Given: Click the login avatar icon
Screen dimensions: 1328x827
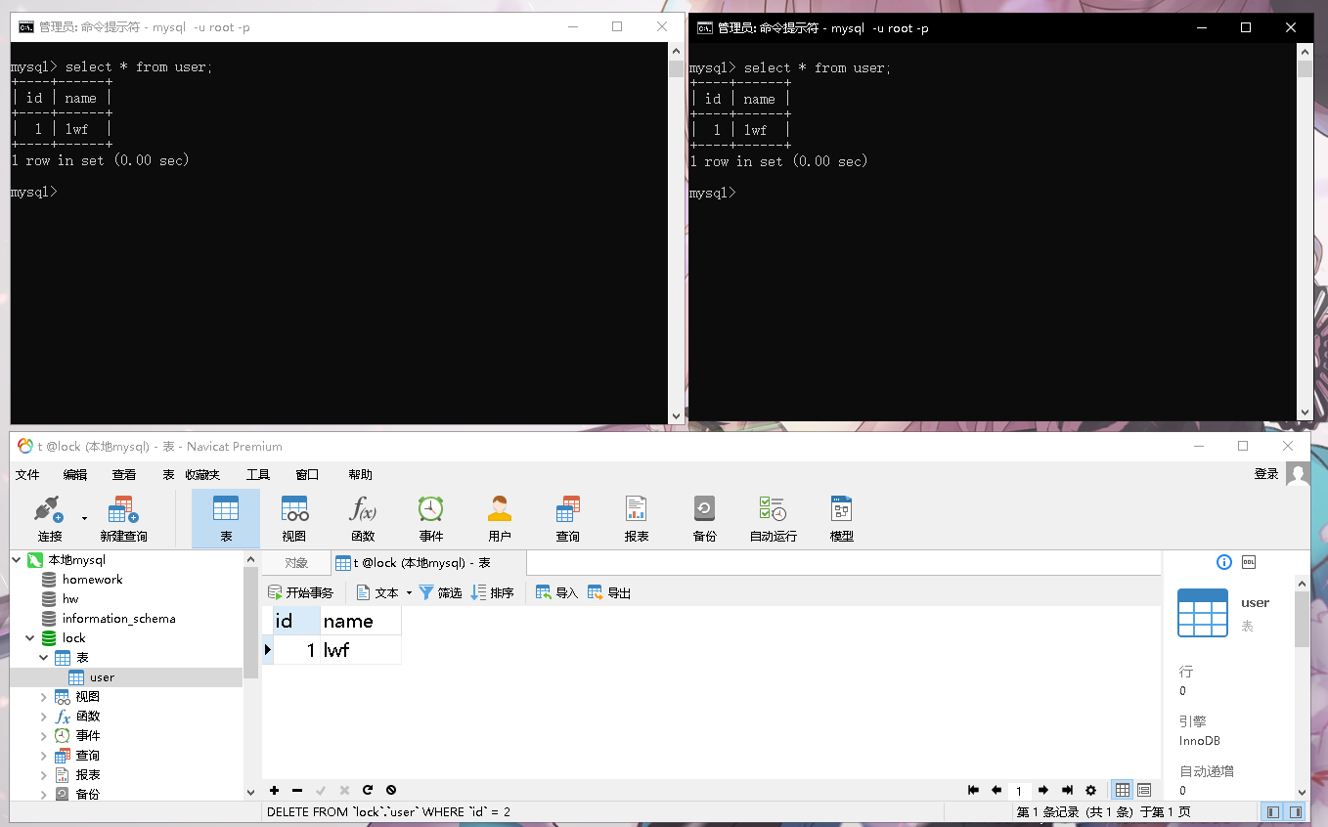Looking at the screenshot, I should 1298,474.
